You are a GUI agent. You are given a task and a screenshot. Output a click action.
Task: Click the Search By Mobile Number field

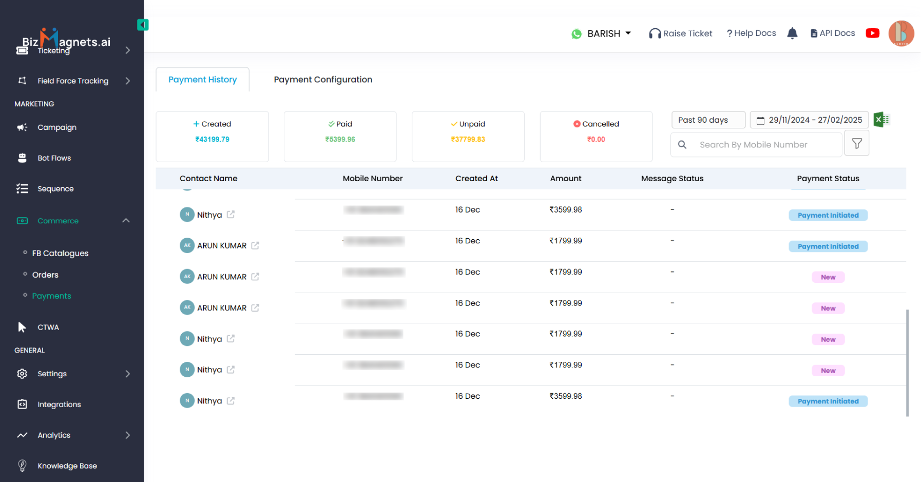pyautogui.click(x=756, y=145)
